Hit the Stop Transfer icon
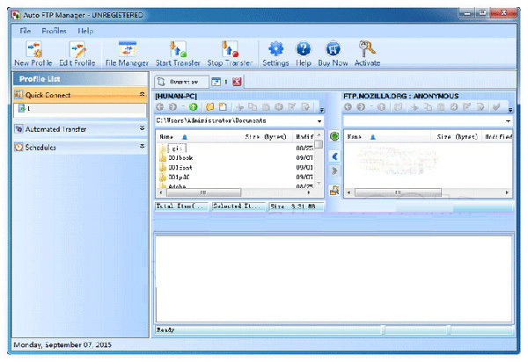Viewport: 528px width, 362px height. tap(229, 49)
